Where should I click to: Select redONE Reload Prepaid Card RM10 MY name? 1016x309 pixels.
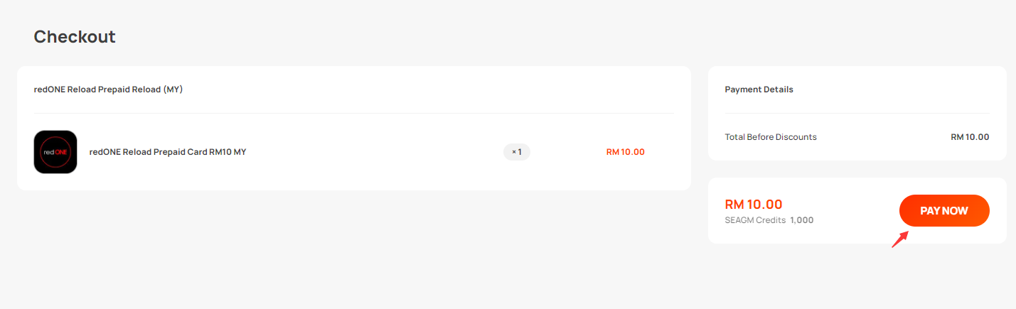pyautogui.click(x=168, y=152)
